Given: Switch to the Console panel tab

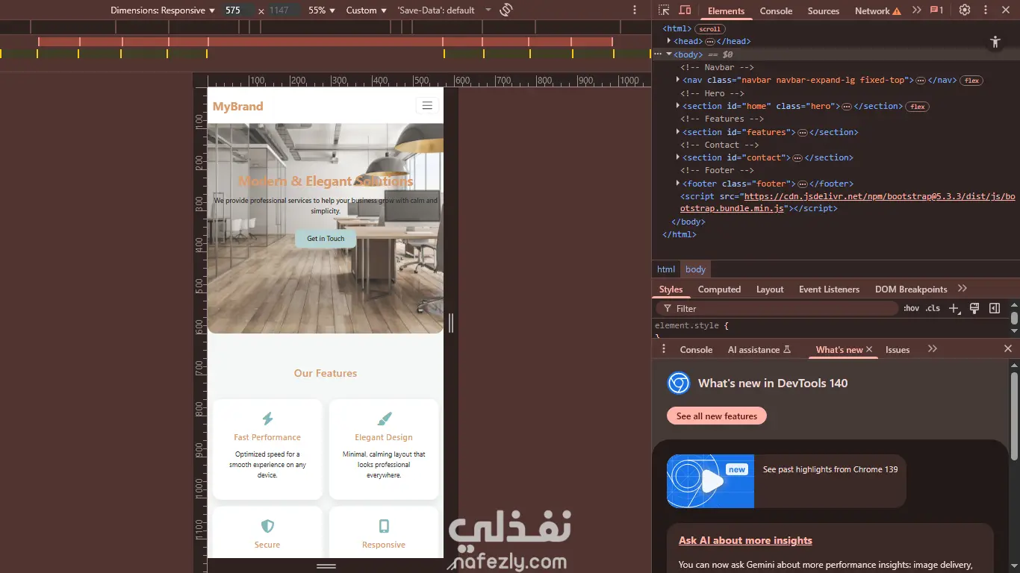Looking at the screenshot, I should click(x=776, y=10).
